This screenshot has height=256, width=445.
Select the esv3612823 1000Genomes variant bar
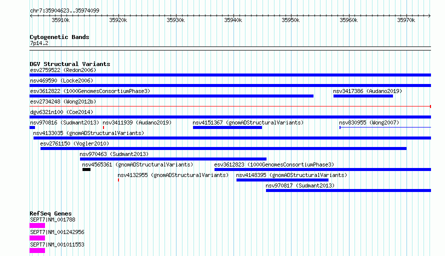(322, 169)
